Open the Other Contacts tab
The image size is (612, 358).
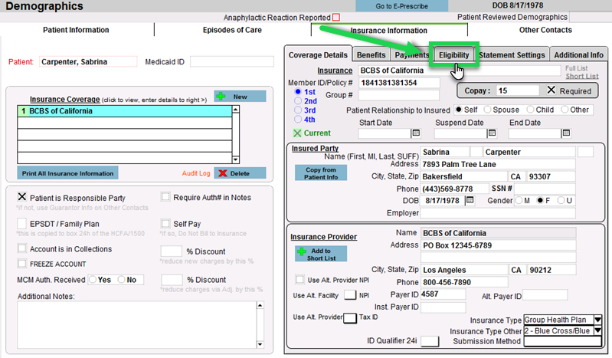(545, 30)
